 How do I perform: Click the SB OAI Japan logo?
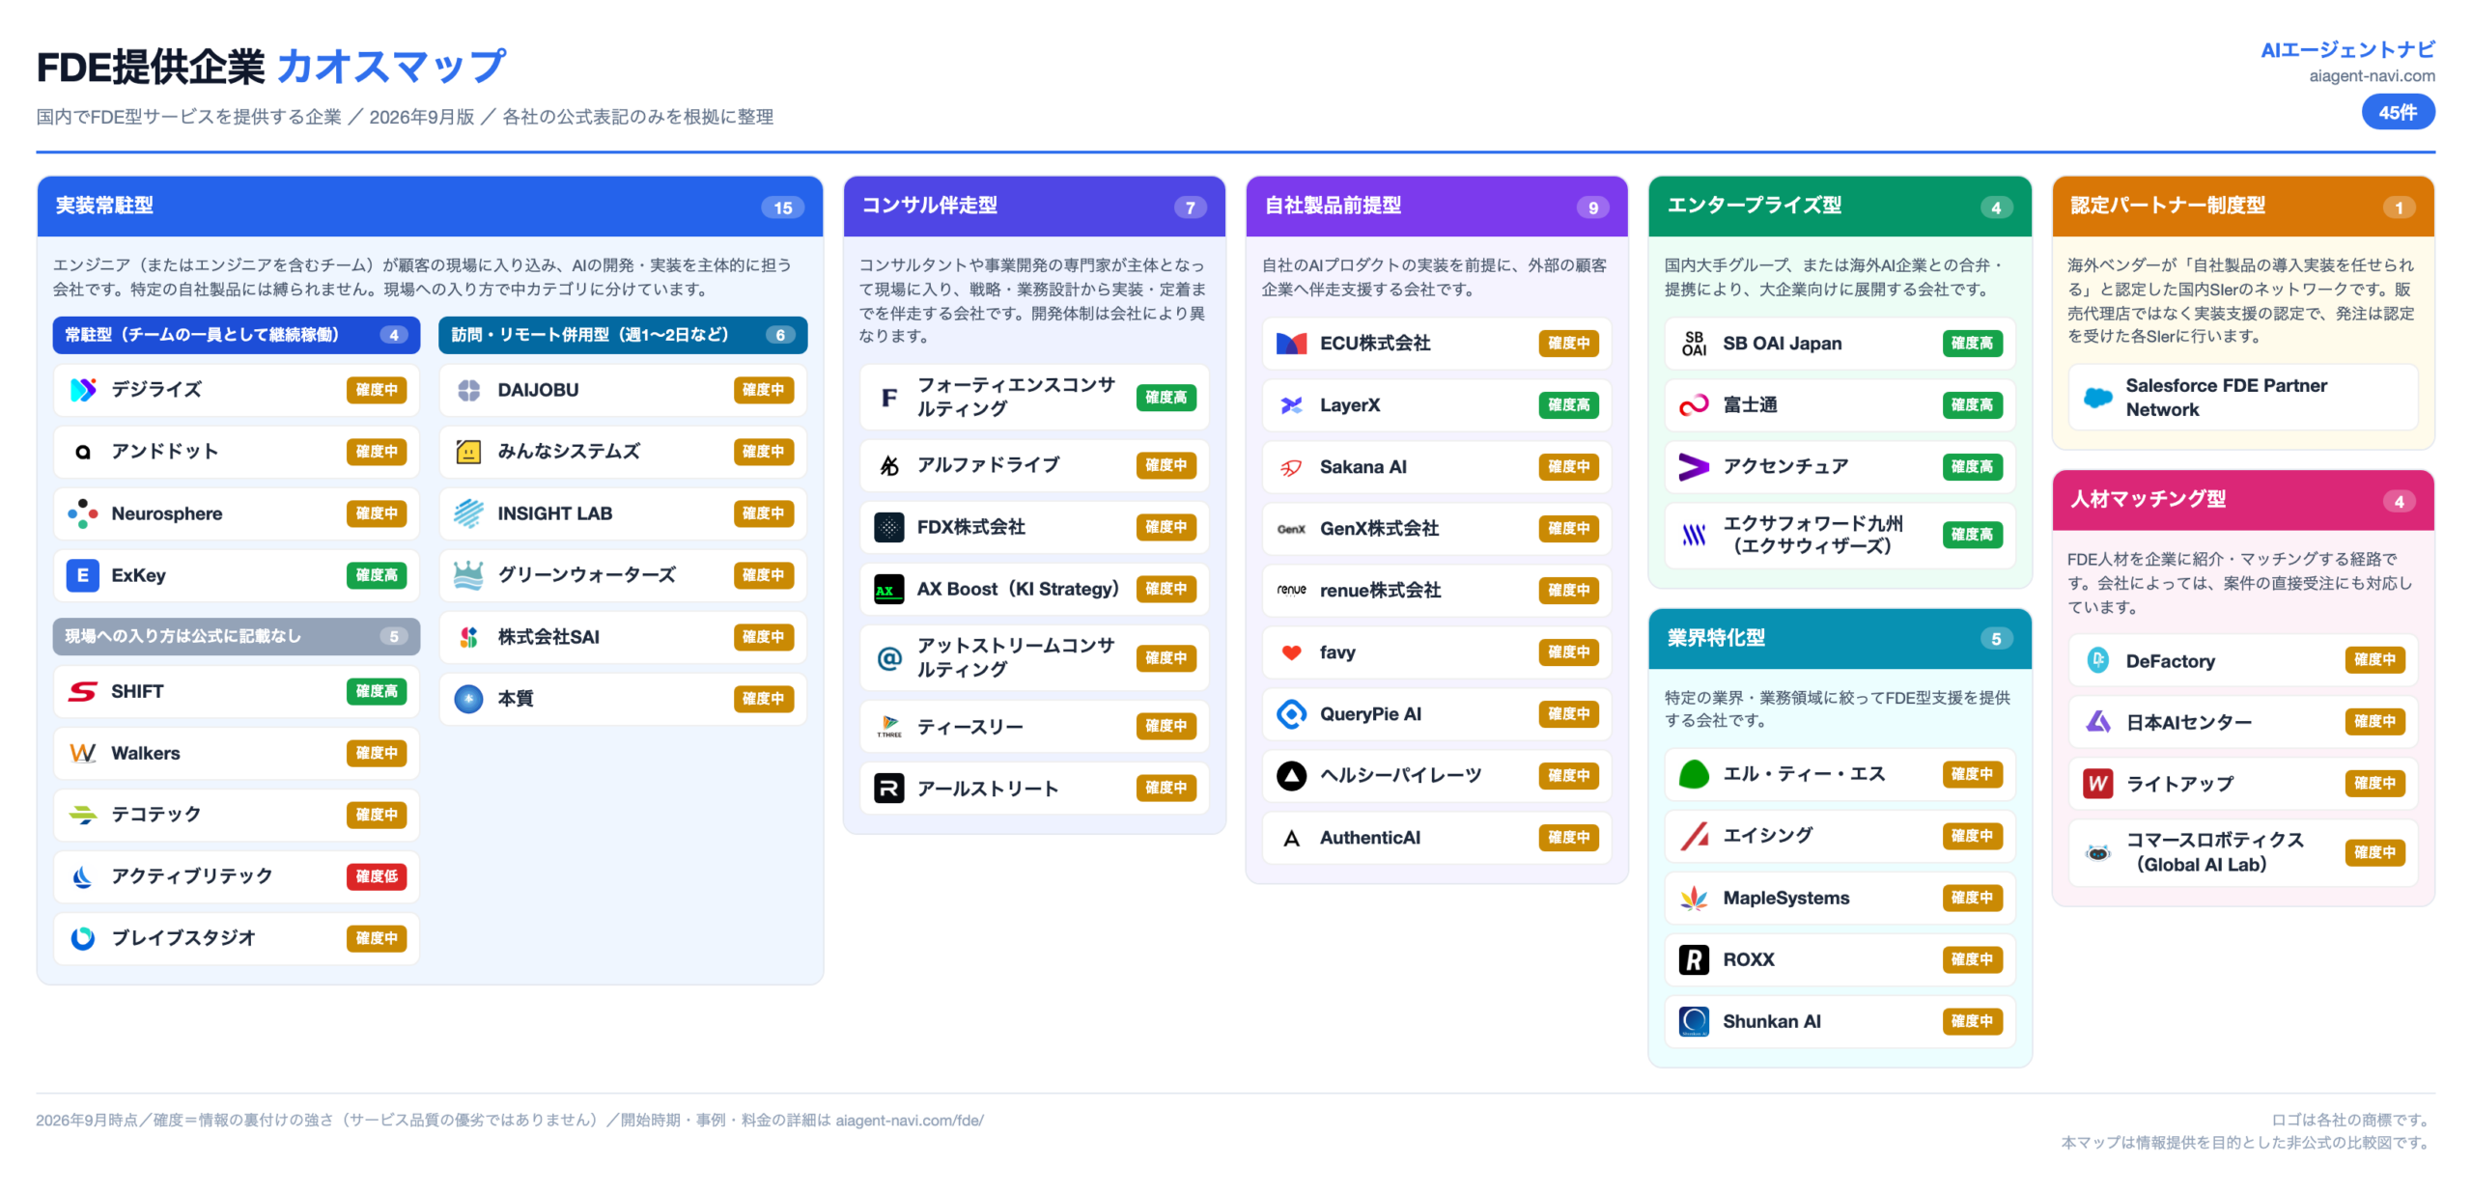1694,344
